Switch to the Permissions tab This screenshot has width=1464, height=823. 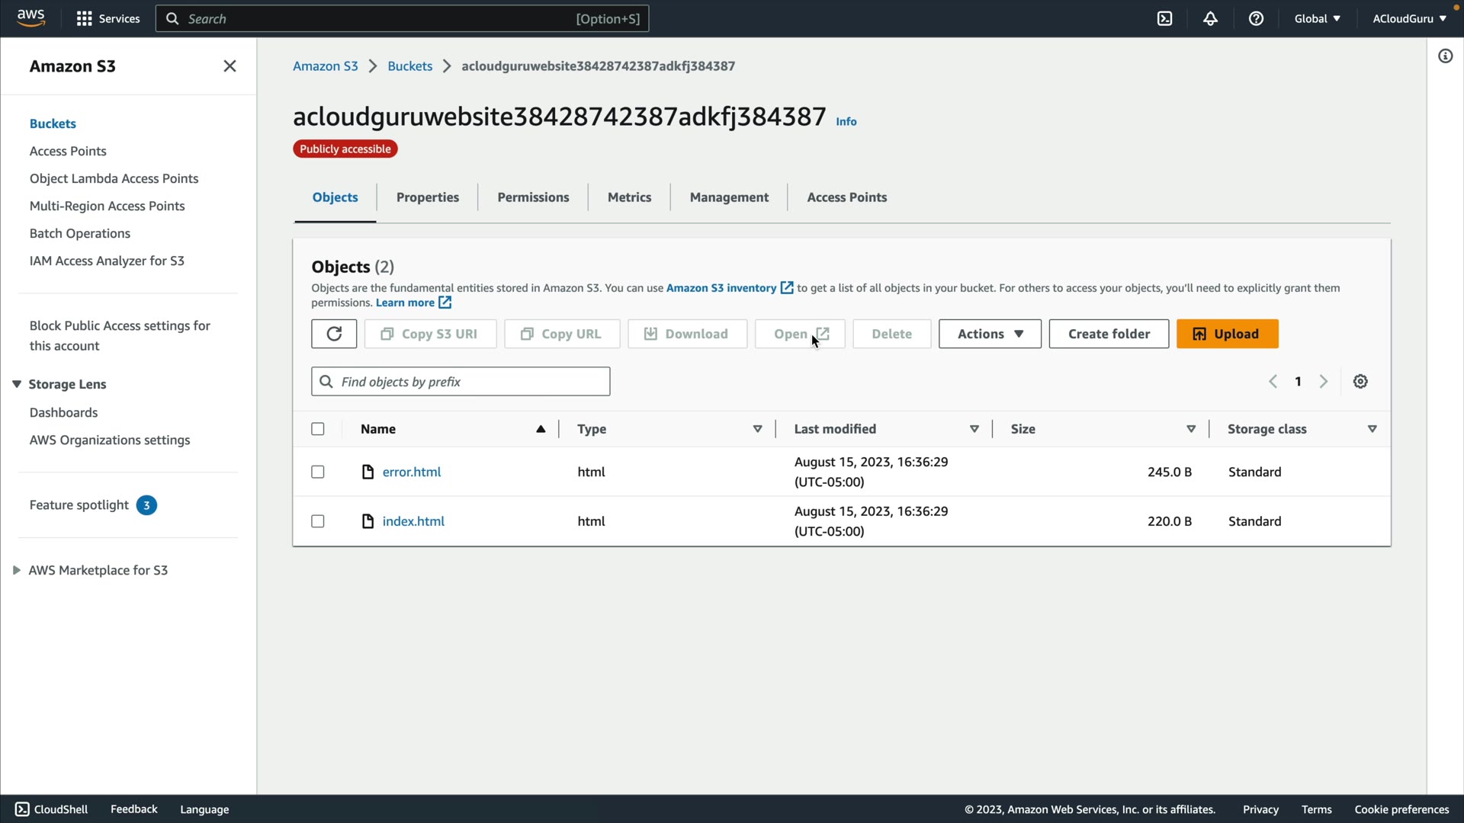pos(533,197)
